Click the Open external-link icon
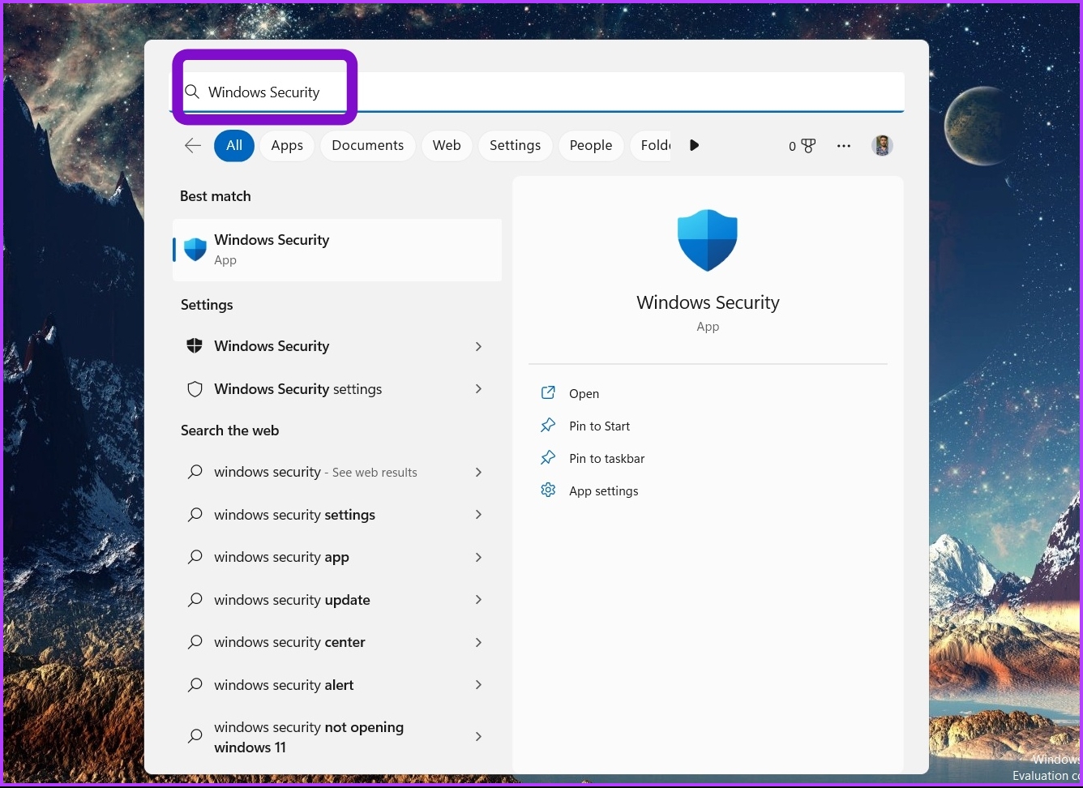1083x788 pixels. click(x=548, y=393)
